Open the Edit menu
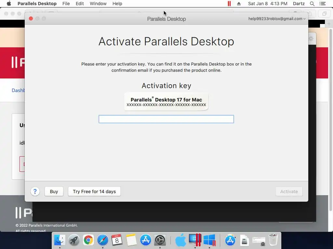333x249 pixels. point(80,4)
